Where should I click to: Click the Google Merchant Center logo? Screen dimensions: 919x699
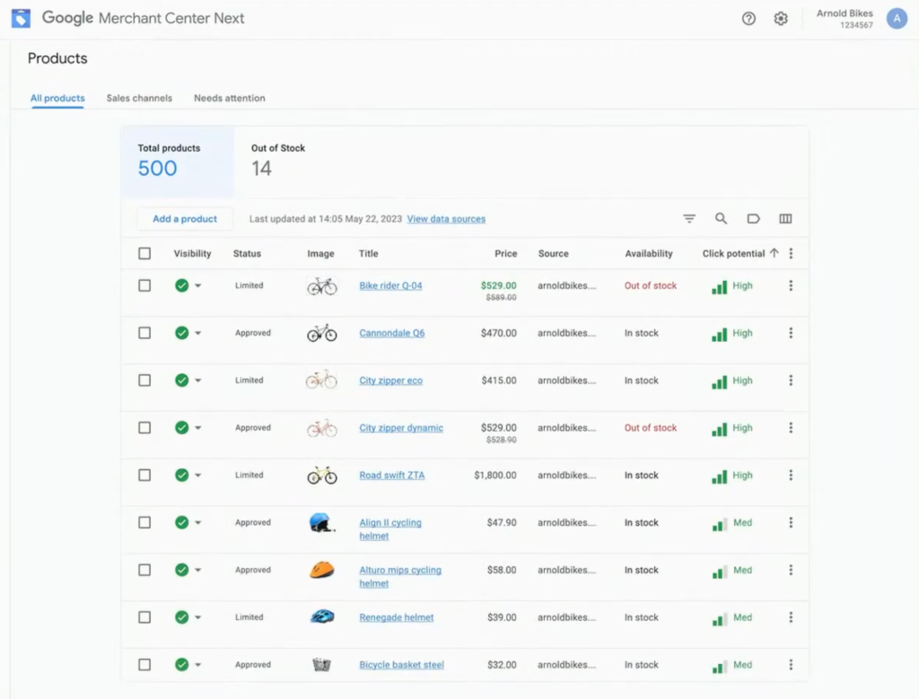coord(22,19)
